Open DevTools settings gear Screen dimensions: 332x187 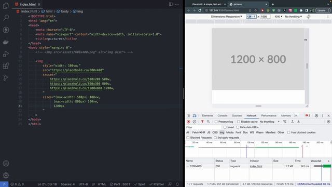click(x=316, y=116)
